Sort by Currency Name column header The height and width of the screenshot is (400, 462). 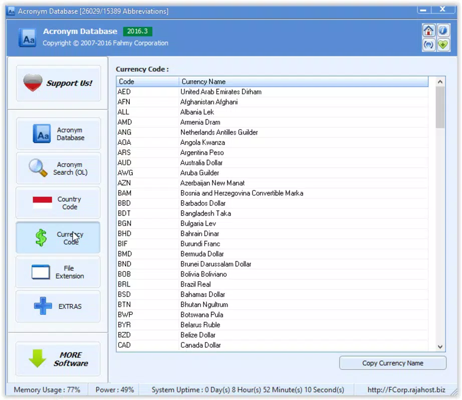pos(304,81)
